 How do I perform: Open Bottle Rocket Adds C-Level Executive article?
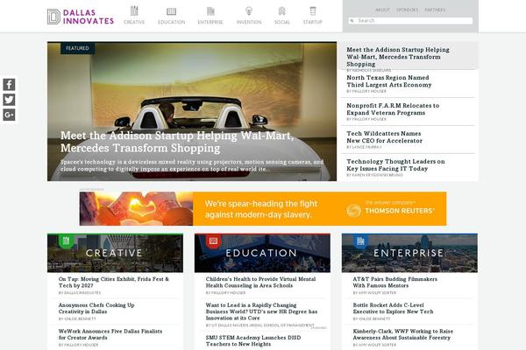click(393, 309)
